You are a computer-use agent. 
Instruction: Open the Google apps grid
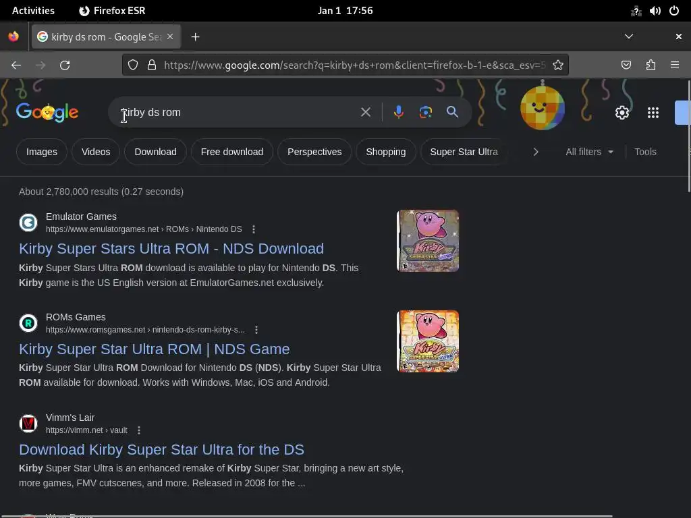pos(653,113)
